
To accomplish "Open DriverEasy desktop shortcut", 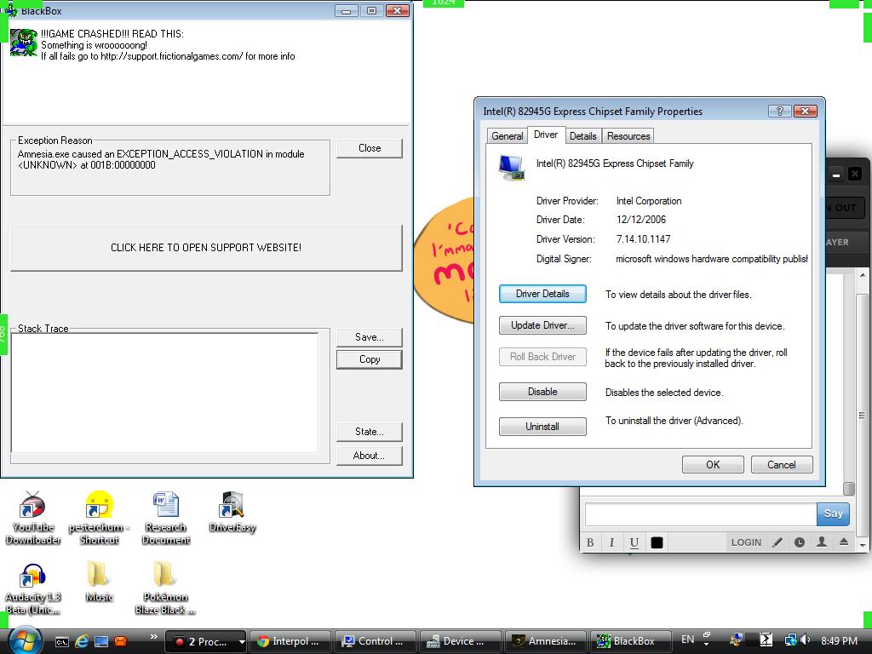I will tap(232, 511).
